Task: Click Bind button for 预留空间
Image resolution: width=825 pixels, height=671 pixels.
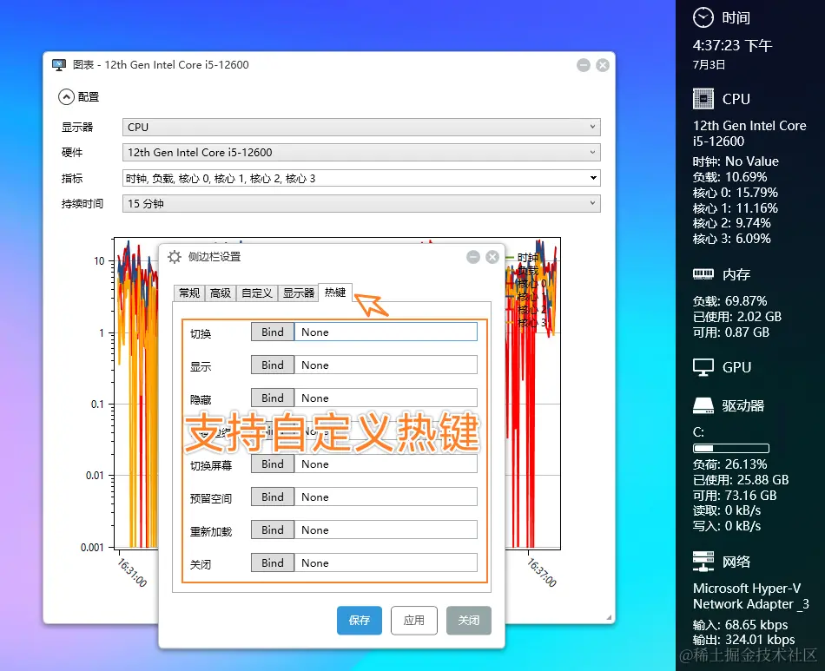Action: [x=273, y=497]
